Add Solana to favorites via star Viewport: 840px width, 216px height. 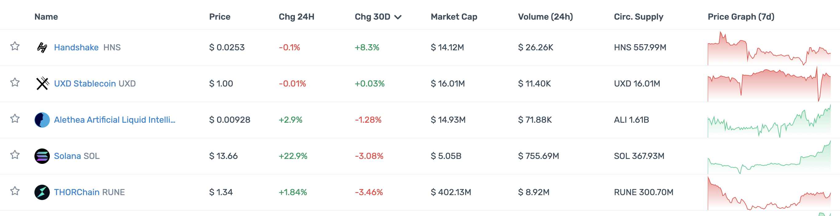15,155
